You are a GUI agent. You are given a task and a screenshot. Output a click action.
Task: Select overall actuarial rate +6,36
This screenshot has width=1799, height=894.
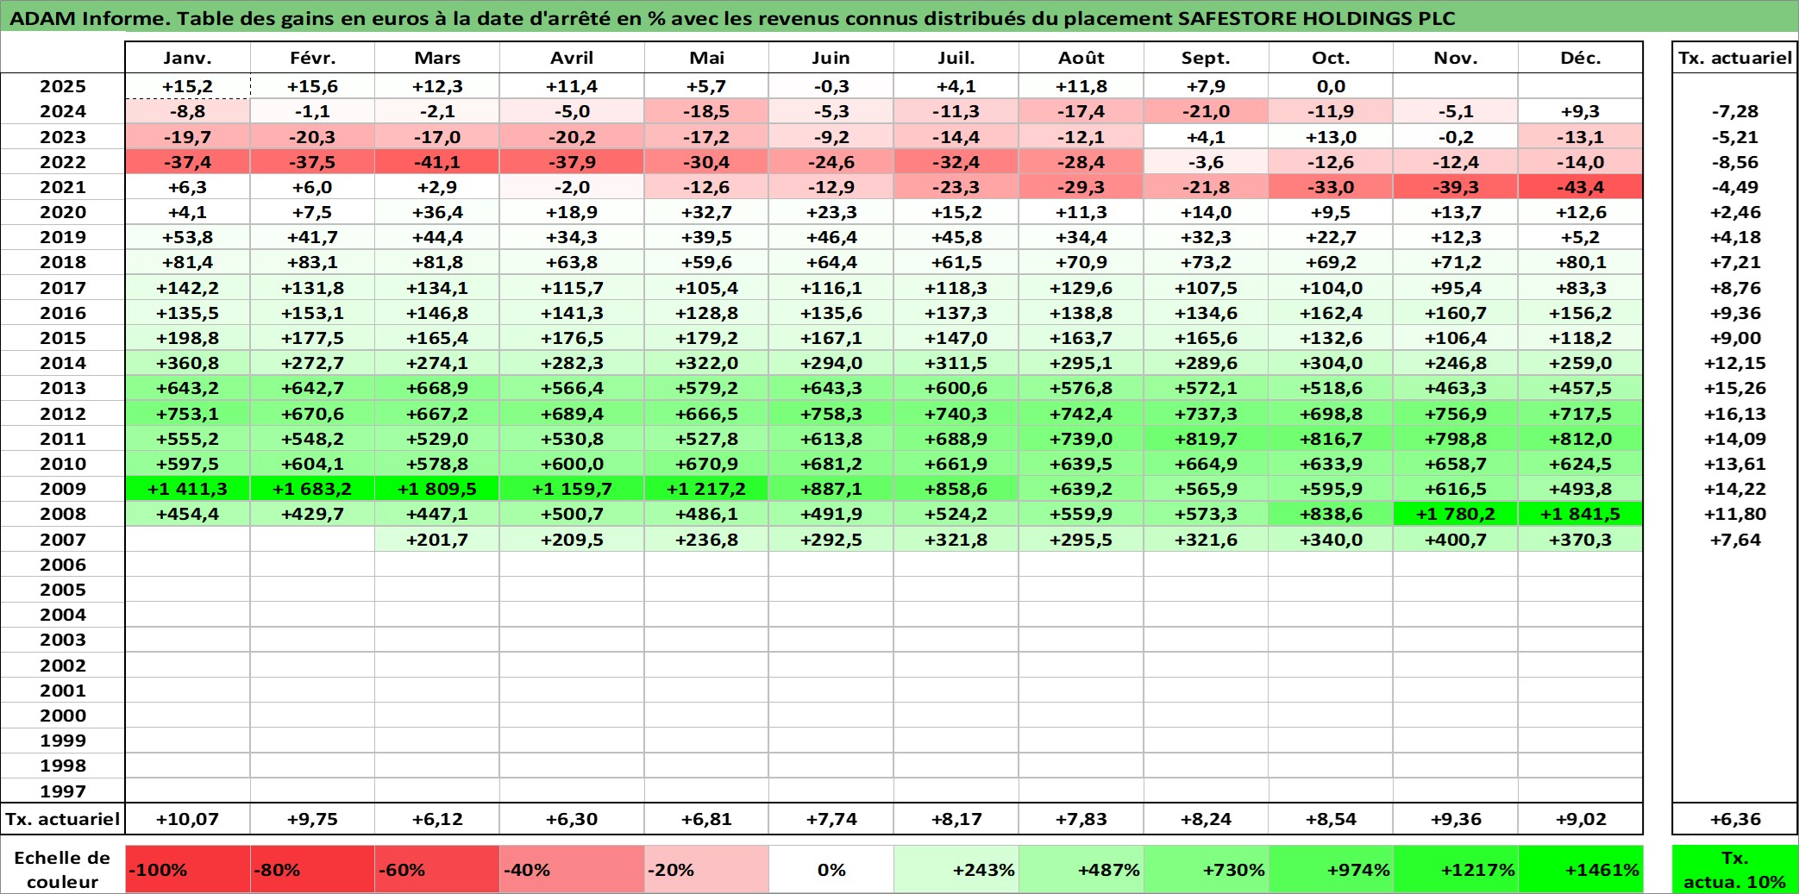(1735, 819)
